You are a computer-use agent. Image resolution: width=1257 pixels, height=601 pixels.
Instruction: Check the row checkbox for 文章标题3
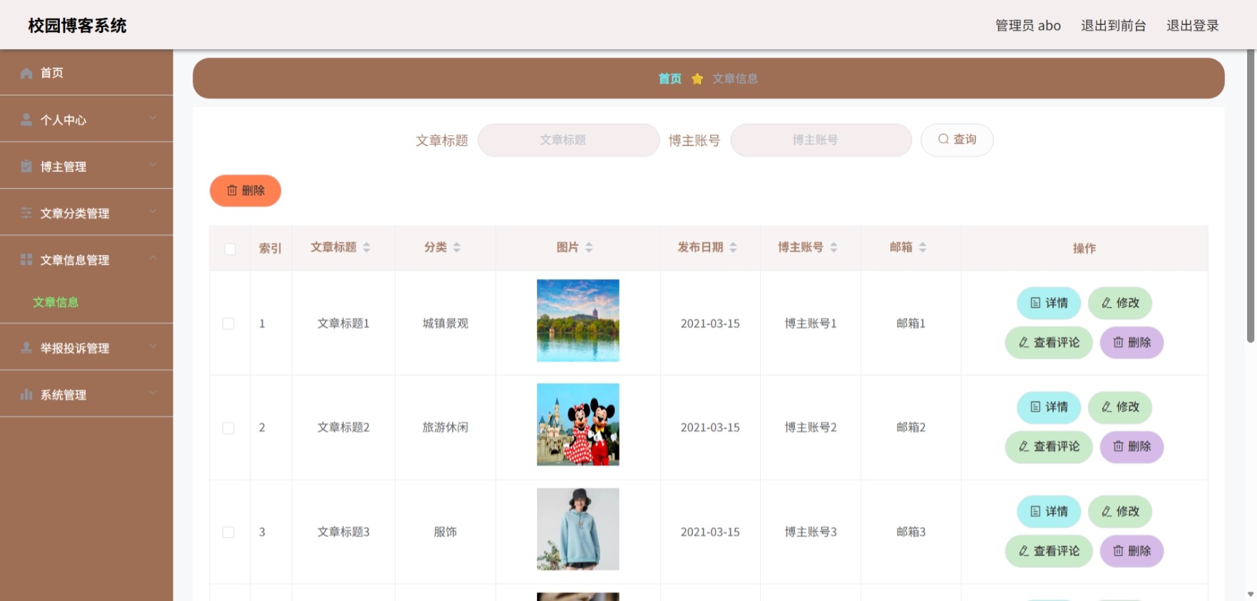pyautogui.click(x=228, y=532)
